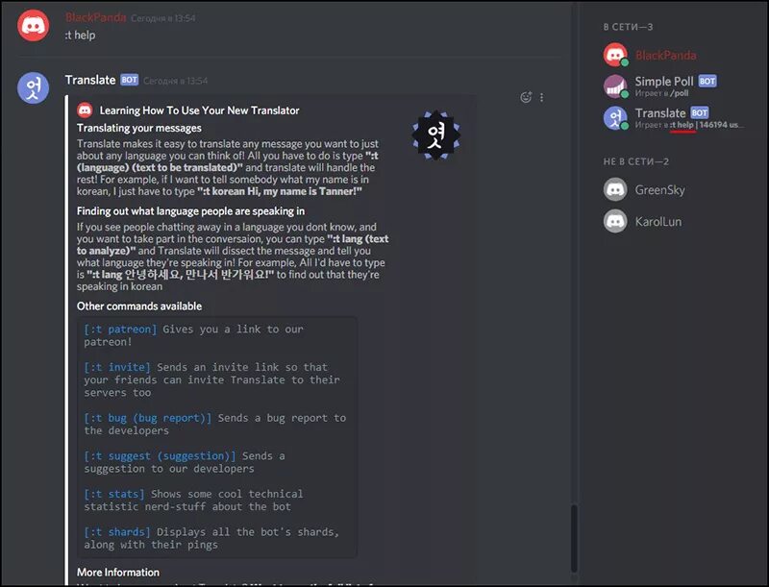Click Simple Poll status text '/poll'
Screen dimensions: 769x587
[680, 93]
